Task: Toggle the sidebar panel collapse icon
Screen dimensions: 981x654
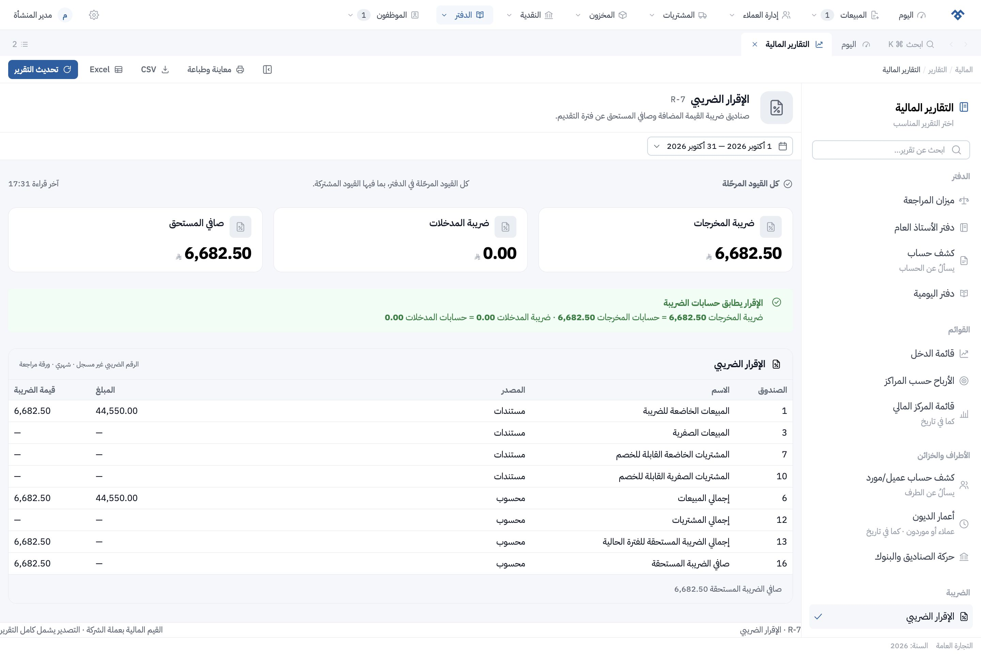Action: (267, 69)
